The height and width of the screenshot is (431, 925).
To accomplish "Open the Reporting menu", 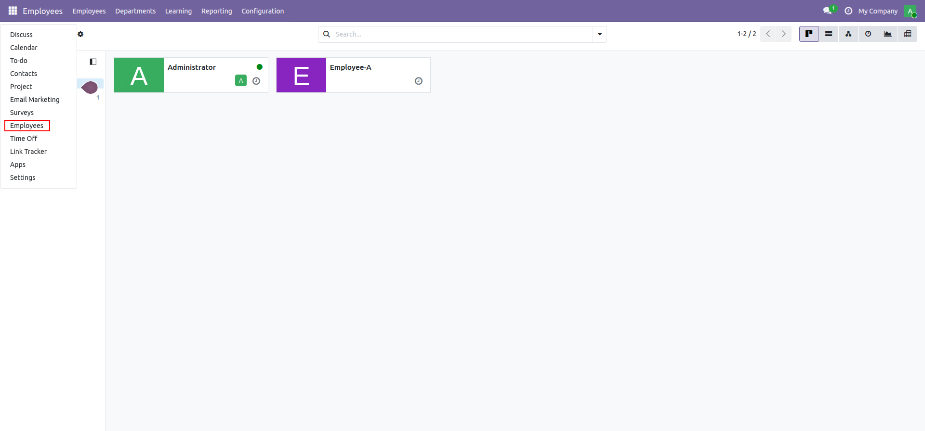I will [217, 11].
